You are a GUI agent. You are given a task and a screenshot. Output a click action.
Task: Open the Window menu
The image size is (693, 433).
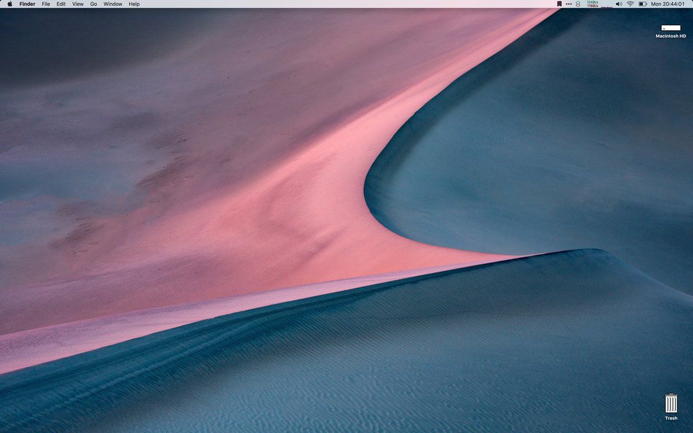click(x=113, y=4)
